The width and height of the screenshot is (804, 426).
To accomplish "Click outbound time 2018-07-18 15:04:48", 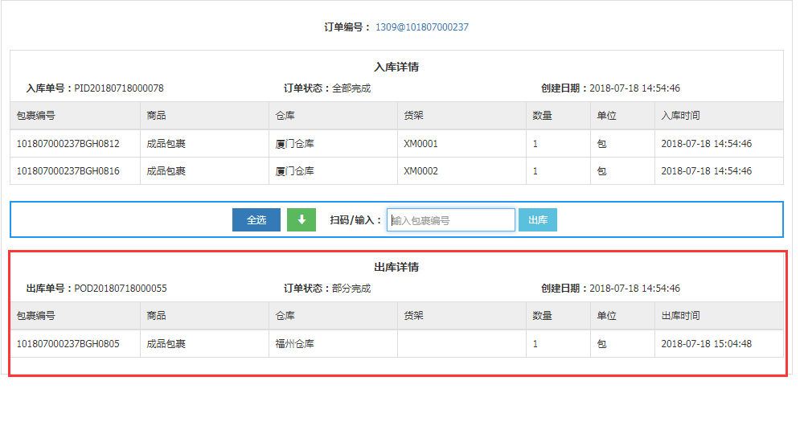I will pos(706,344).
